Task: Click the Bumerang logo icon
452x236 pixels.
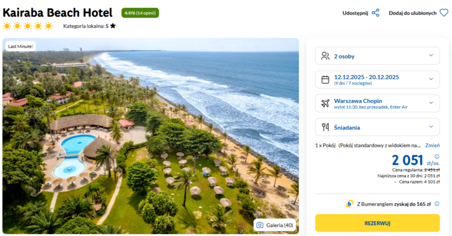Action: tap(350, 204)
